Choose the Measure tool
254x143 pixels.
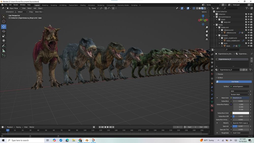[x=4, y=51]
